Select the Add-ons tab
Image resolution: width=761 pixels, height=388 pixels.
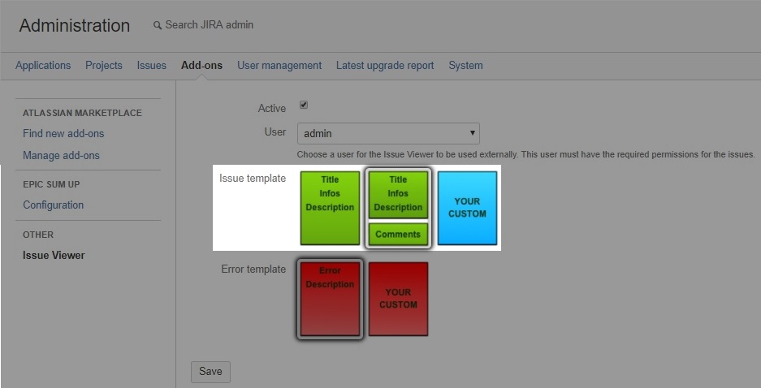tap(201, 66)
